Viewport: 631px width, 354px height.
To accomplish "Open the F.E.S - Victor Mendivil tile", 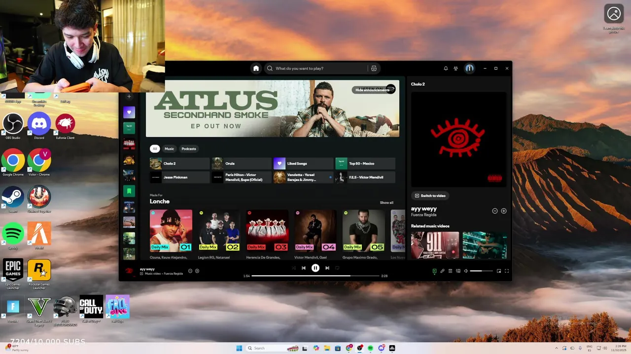I will point(365,177).
